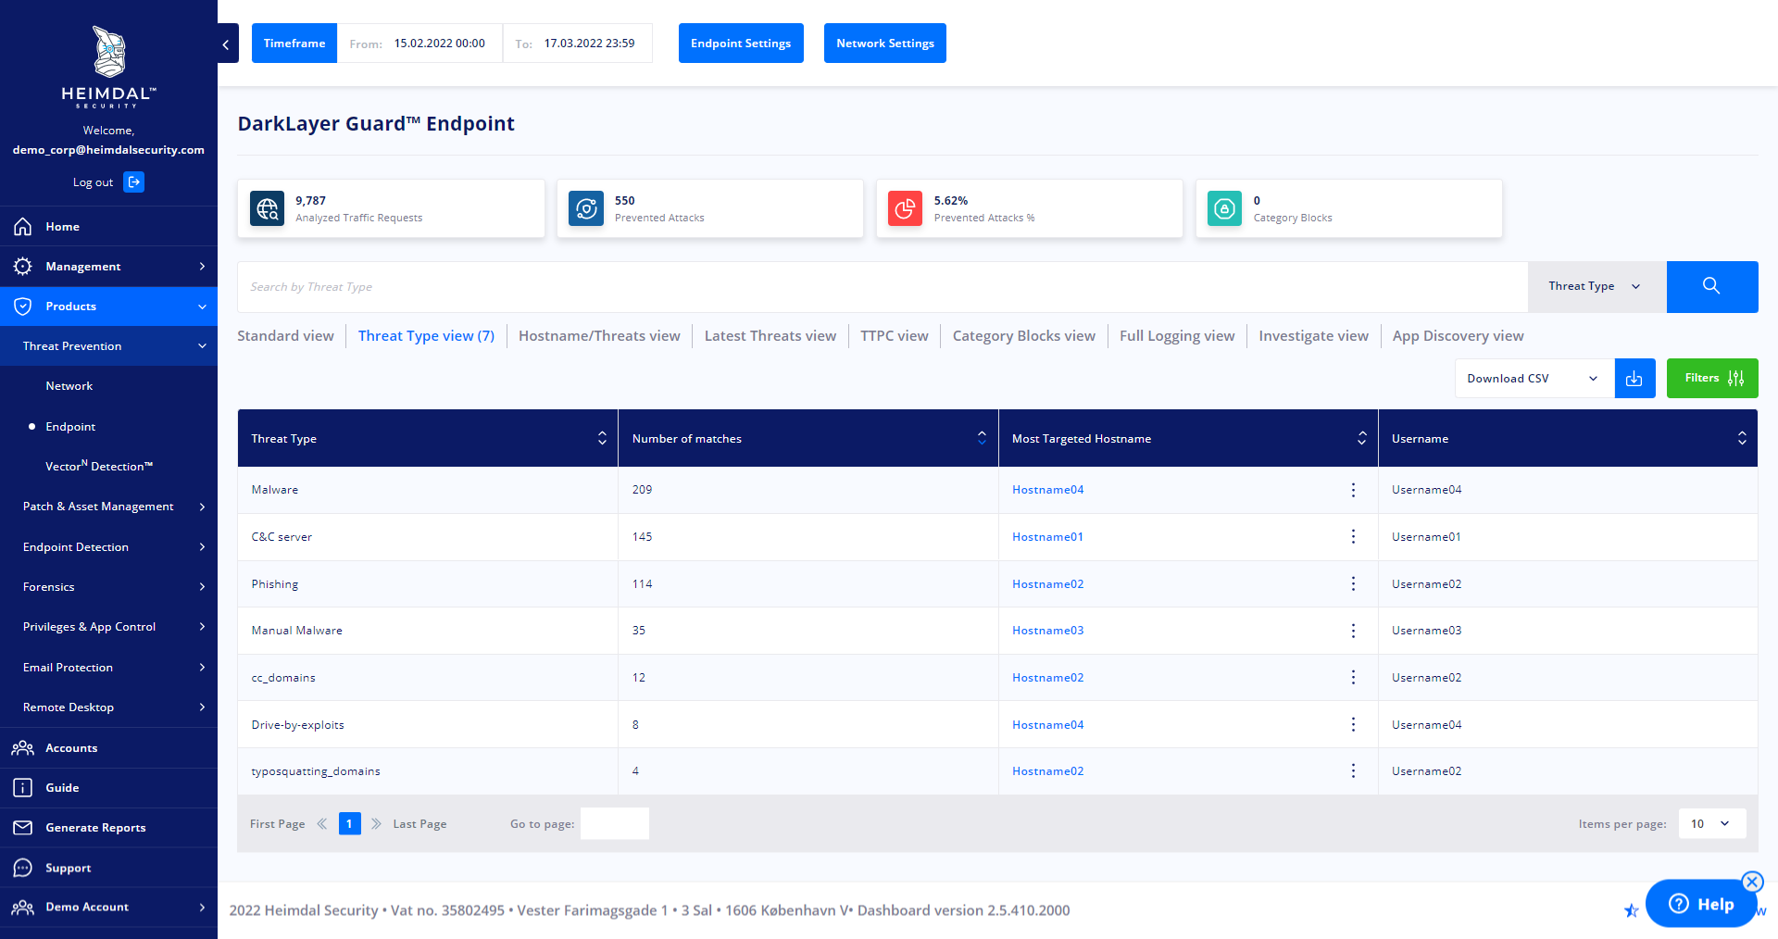Click the Help question mark bubble
1778x939 pixels.
1679,904
